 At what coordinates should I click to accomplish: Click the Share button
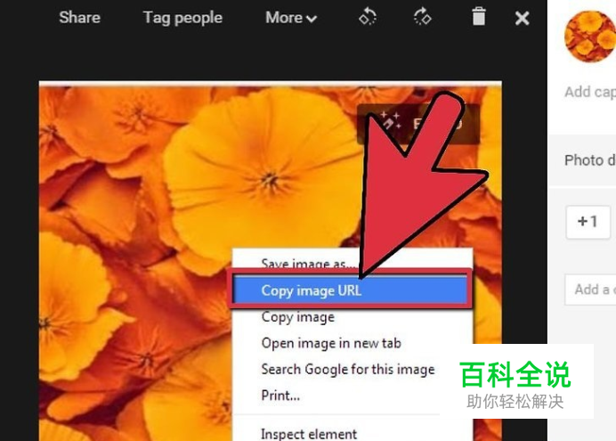click(x=80, y=18)
